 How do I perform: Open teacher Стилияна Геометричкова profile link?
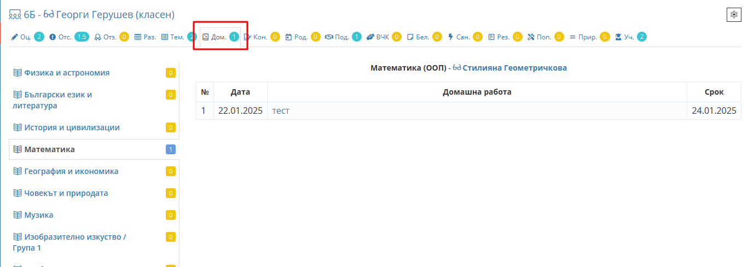(510, 68)
